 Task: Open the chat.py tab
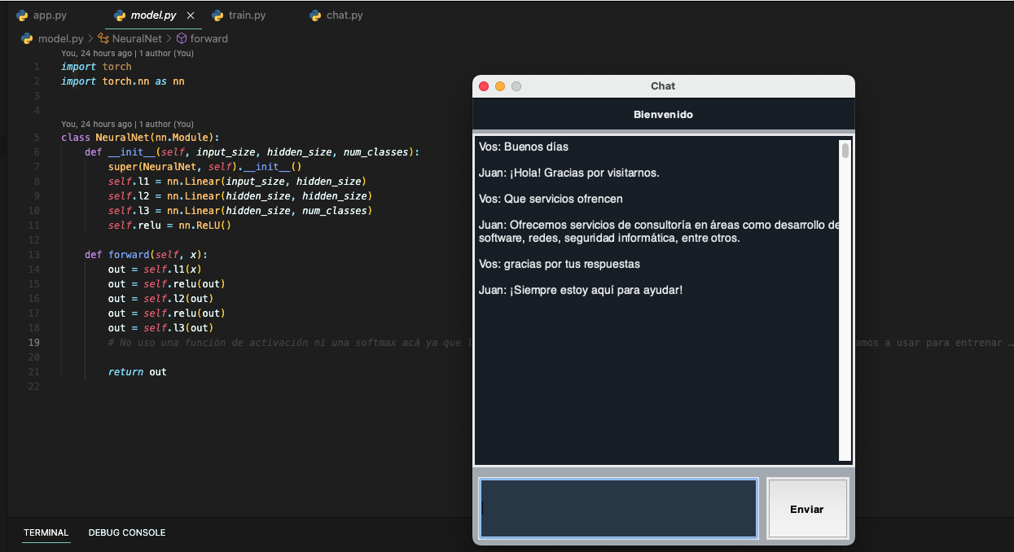point(345,15)
